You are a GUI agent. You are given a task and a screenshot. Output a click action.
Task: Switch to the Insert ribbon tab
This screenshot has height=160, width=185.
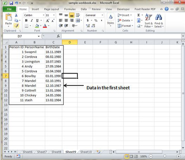pos(35,9)
